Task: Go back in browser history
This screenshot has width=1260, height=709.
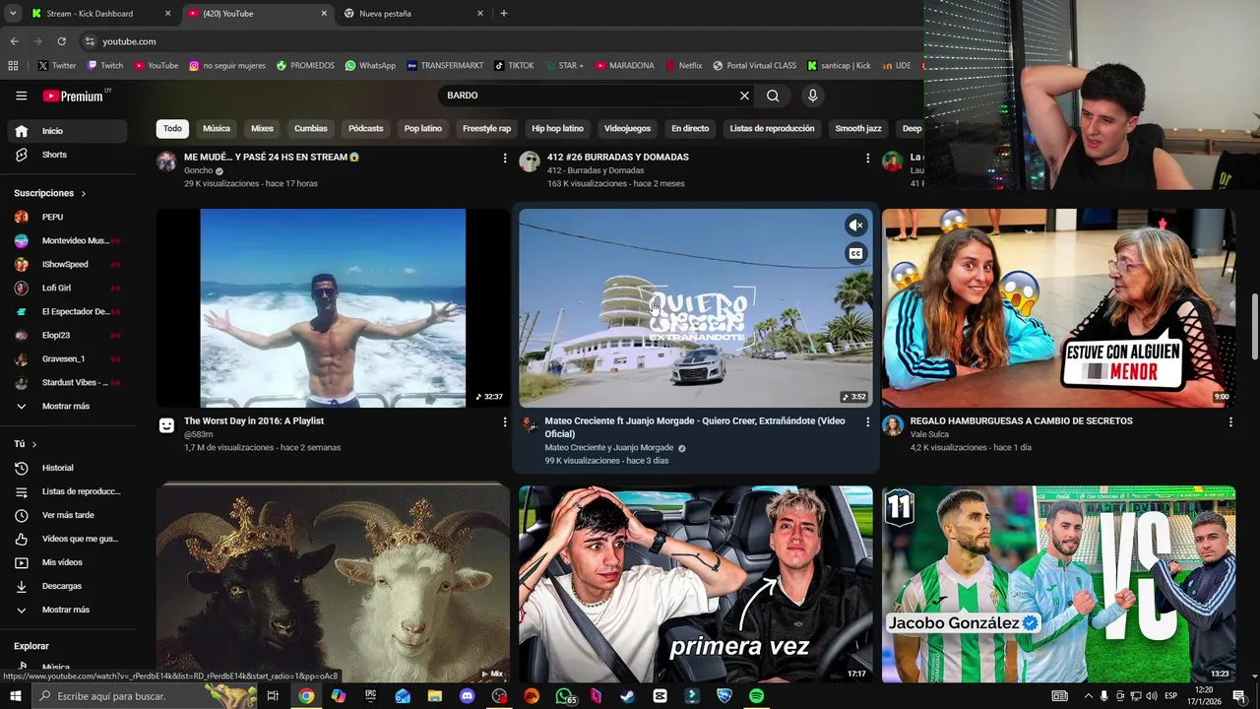Action: tap(14, 41)
